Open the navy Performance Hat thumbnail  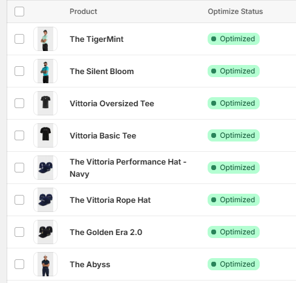(x=45, y=168)
